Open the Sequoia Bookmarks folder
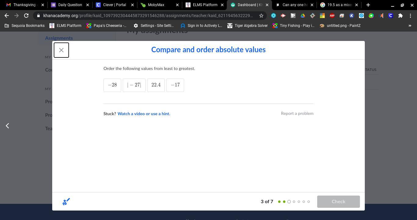417x220 pixels. tap(24, 26)
